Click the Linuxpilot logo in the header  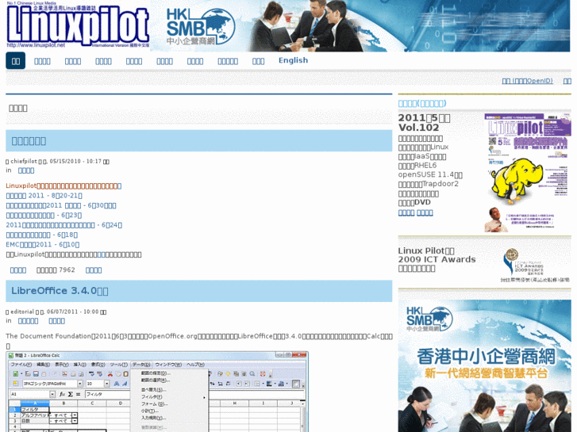[x=78, y=25]
